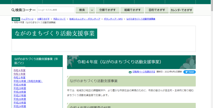The height and width of the screenshot is (108, 213).
Task: Open 平成25年度 sidebar link
Action: (x=20, y=103)
